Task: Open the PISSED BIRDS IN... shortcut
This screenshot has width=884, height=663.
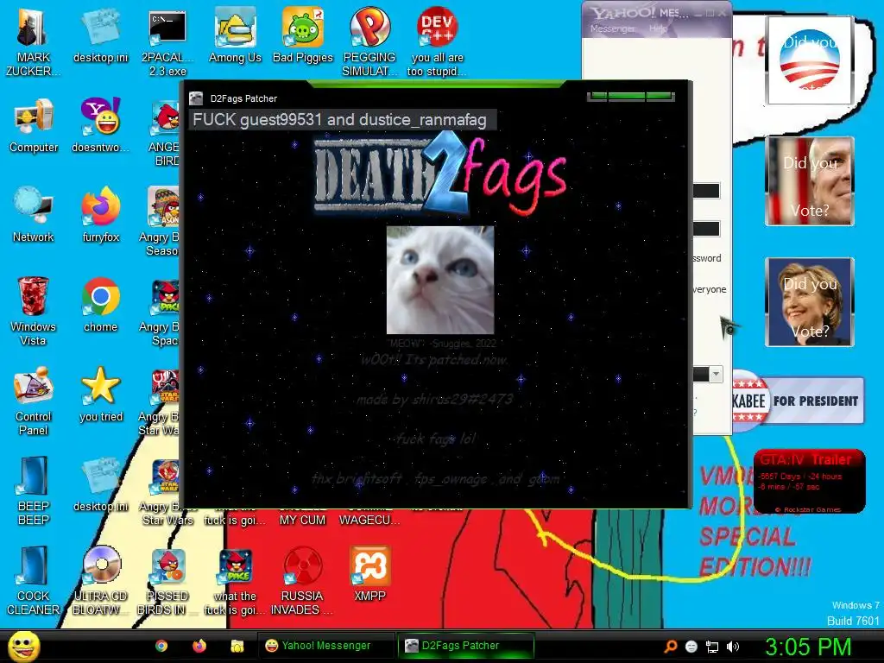Action: point(167,581)
